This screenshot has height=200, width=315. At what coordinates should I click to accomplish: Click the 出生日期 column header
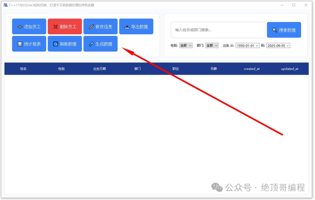[x=99, y=69]
